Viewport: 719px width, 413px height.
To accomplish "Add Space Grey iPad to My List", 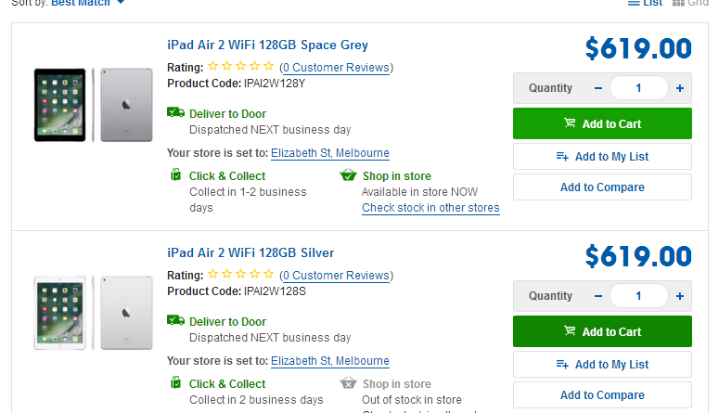I will [602, 157].
